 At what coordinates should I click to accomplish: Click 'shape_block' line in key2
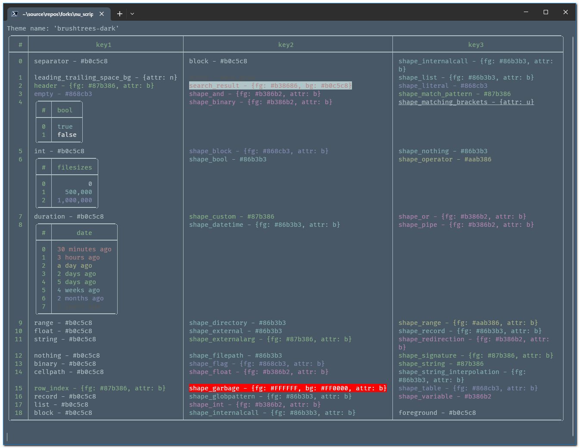[x=259, y=151]
